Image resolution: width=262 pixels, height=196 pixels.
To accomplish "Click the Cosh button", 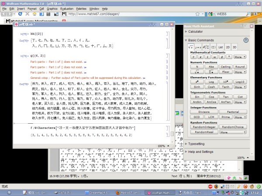I will click(211, 87).
